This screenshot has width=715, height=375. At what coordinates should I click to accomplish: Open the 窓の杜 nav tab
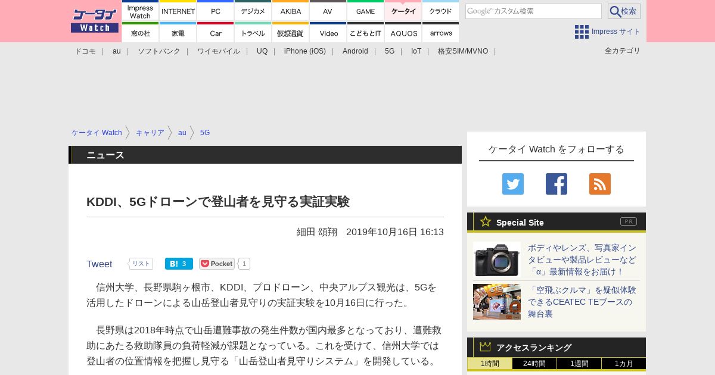tap(140, 33)
